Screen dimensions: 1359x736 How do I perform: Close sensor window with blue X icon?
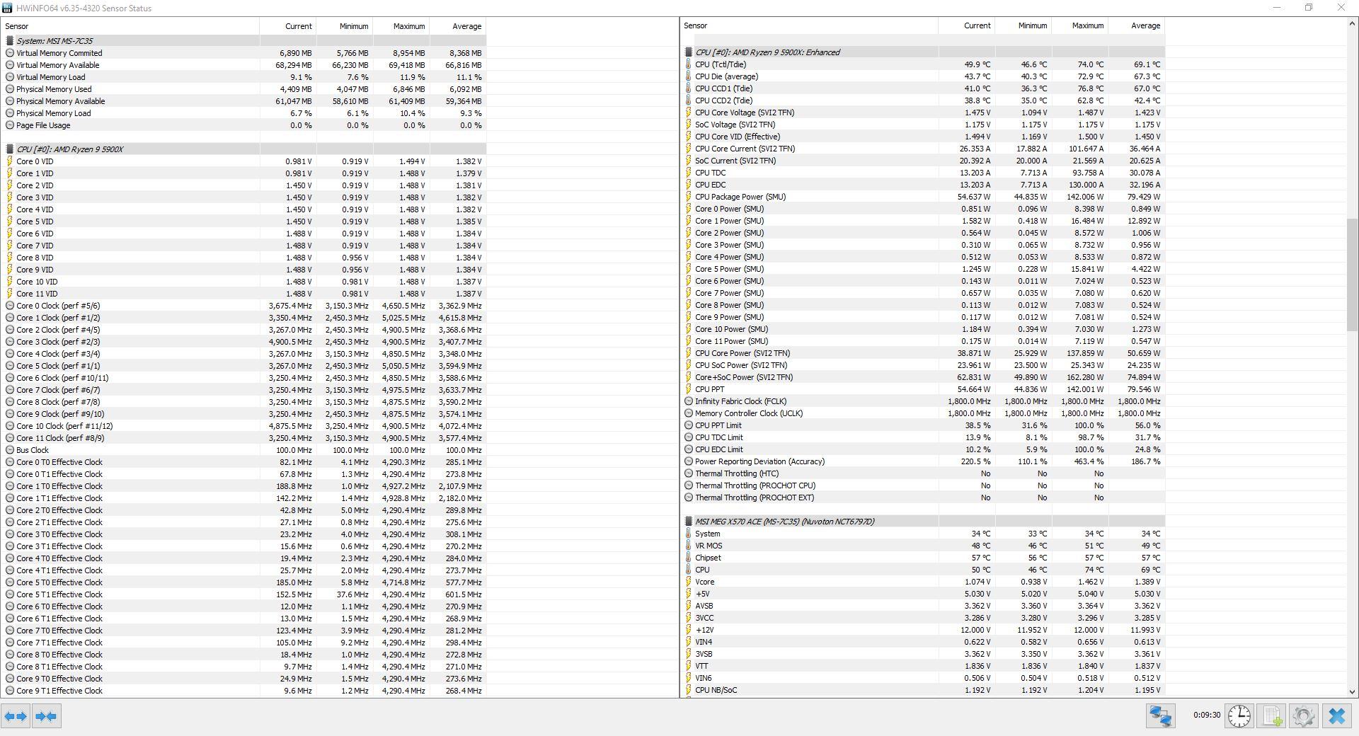[1337, 716]
